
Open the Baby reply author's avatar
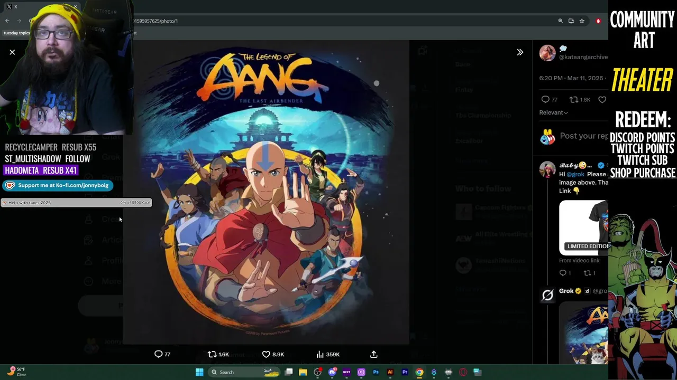click(547, 169)
